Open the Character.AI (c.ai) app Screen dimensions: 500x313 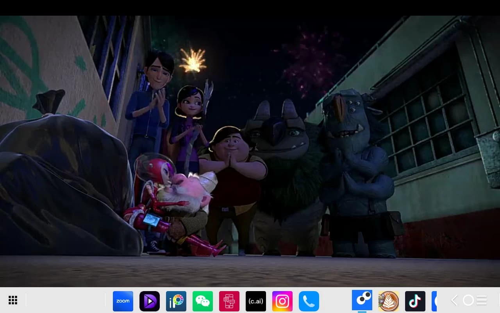coord(256,301)
